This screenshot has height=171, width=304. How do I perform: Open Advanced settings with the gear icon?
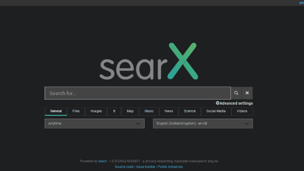[x=234, y=103]
